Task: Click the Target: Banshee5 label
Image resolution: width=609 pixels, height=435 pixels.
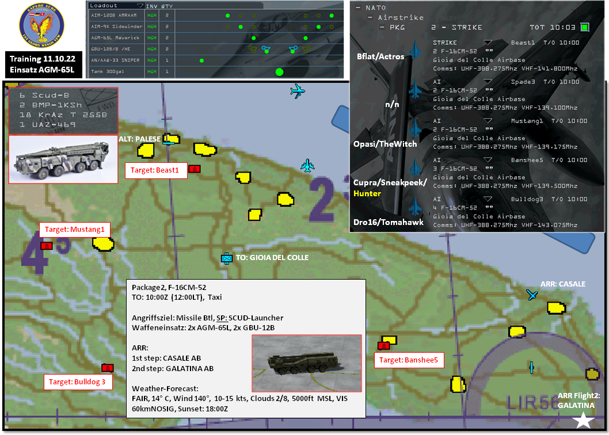Action: tap(409, 360)
